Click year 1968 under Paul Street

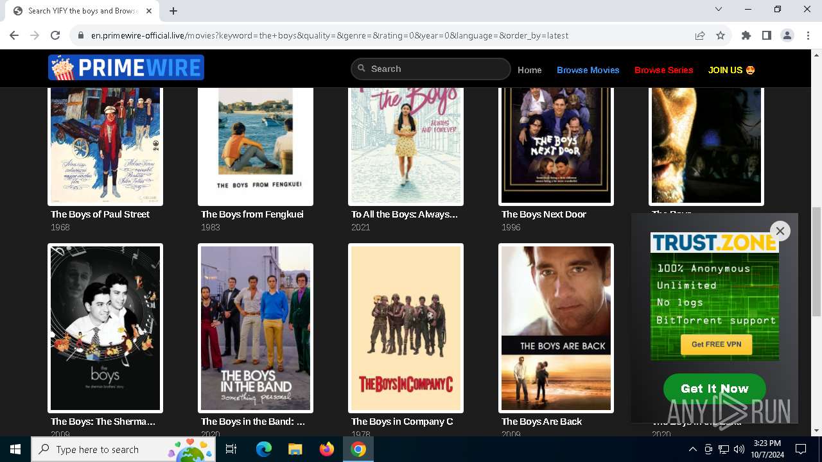pyautogui.click(x=60, y=227)
